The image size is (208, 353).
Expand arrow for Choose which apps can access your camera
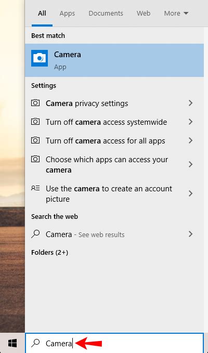(191, 164)
